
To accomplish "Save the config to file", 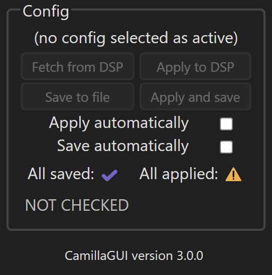I will click(77, 97).
